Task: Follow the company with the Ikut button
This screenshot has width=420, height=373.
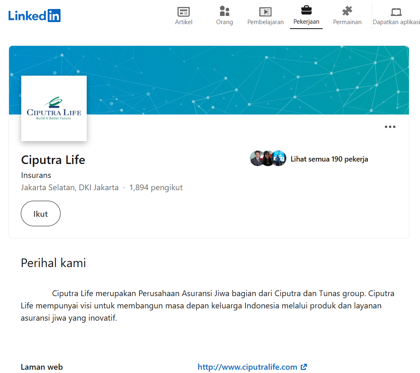Action: coord(41,213)
